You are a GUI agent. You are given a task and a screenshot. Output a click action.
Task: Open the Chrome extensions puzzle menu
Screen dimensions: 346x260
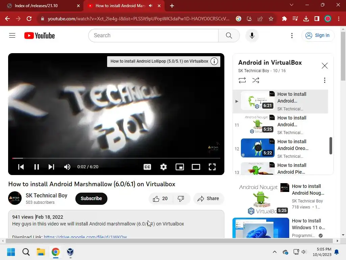coord(284,19)
